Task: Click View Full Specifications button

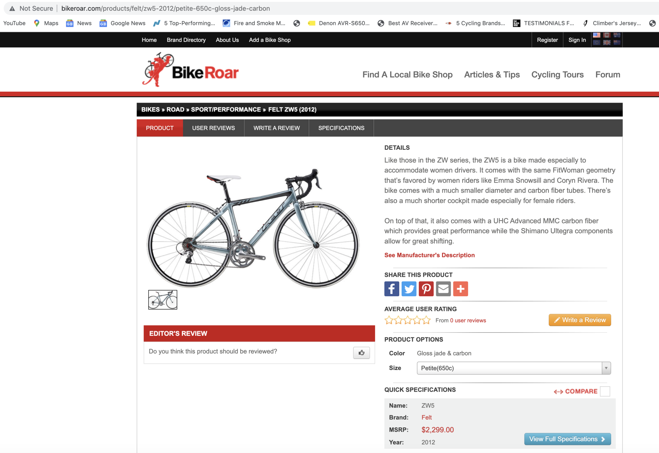Action: (567, 439)
